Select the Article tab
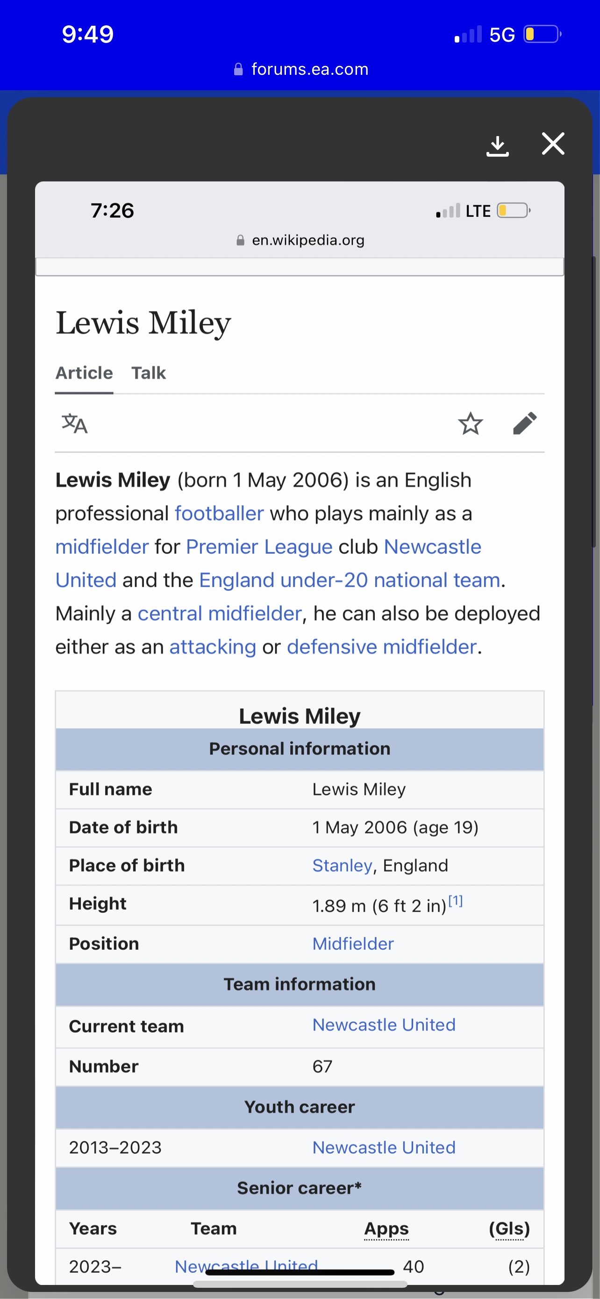The height and width of the screenshot is (1299, 600). [x=84, y=373]
